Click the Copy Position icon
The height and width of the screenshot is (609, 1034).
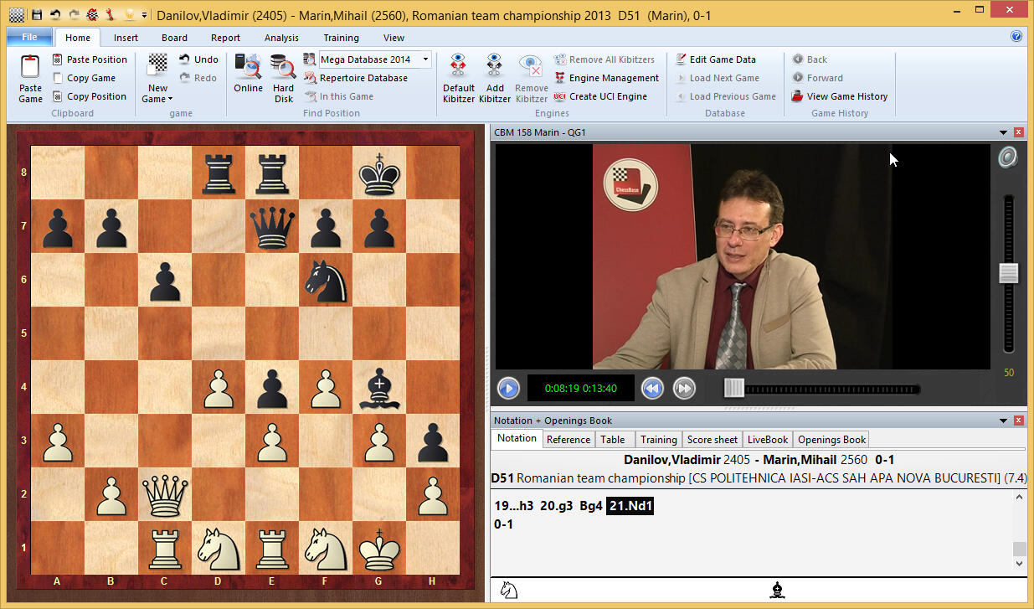point(57,96)
